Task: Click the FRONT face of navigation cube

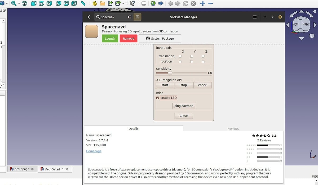Action: [296, 25]
